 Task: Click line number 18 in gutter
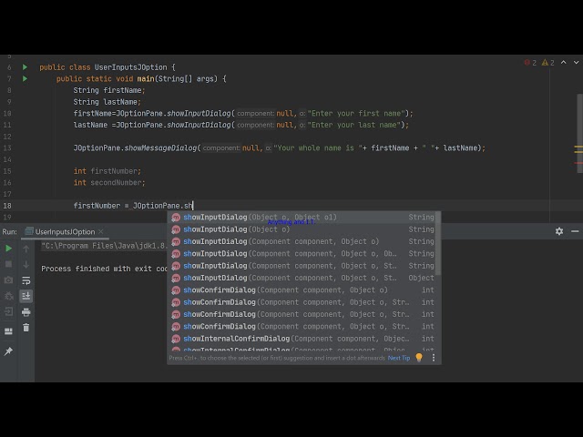7,206
